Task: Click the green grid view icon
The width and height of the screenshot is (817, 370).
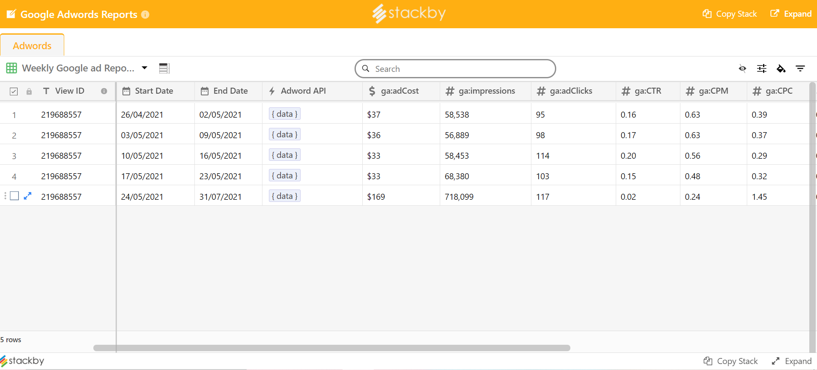Action: 12,68
